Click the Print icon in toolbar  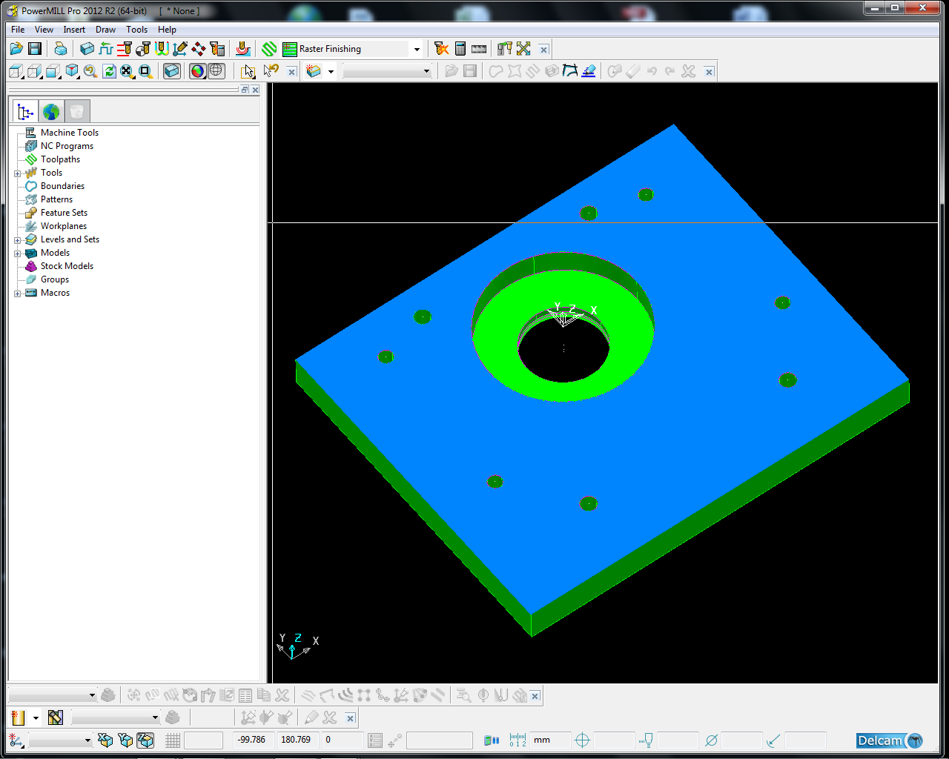61,49
